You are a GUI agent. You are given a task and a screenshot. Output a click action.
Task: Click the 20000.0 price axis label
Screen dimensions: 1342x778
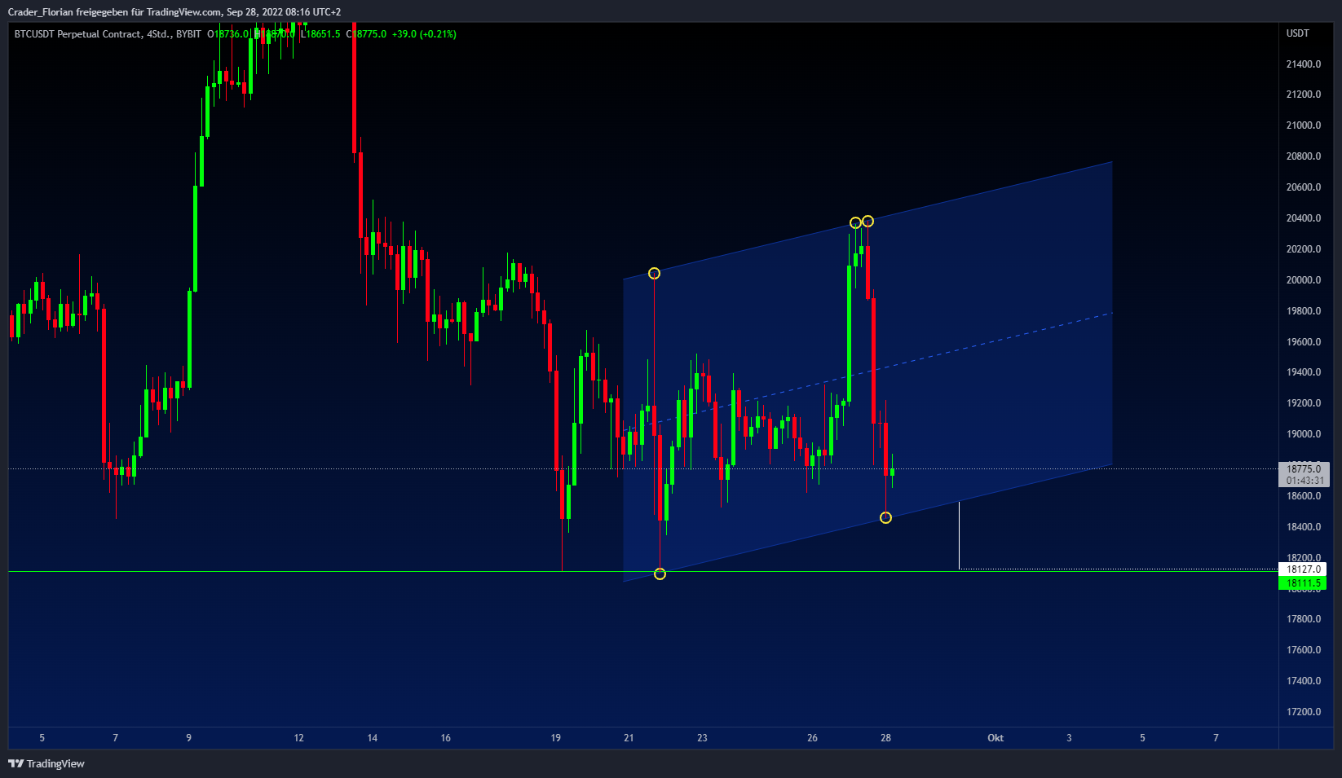click(1304, 280)
